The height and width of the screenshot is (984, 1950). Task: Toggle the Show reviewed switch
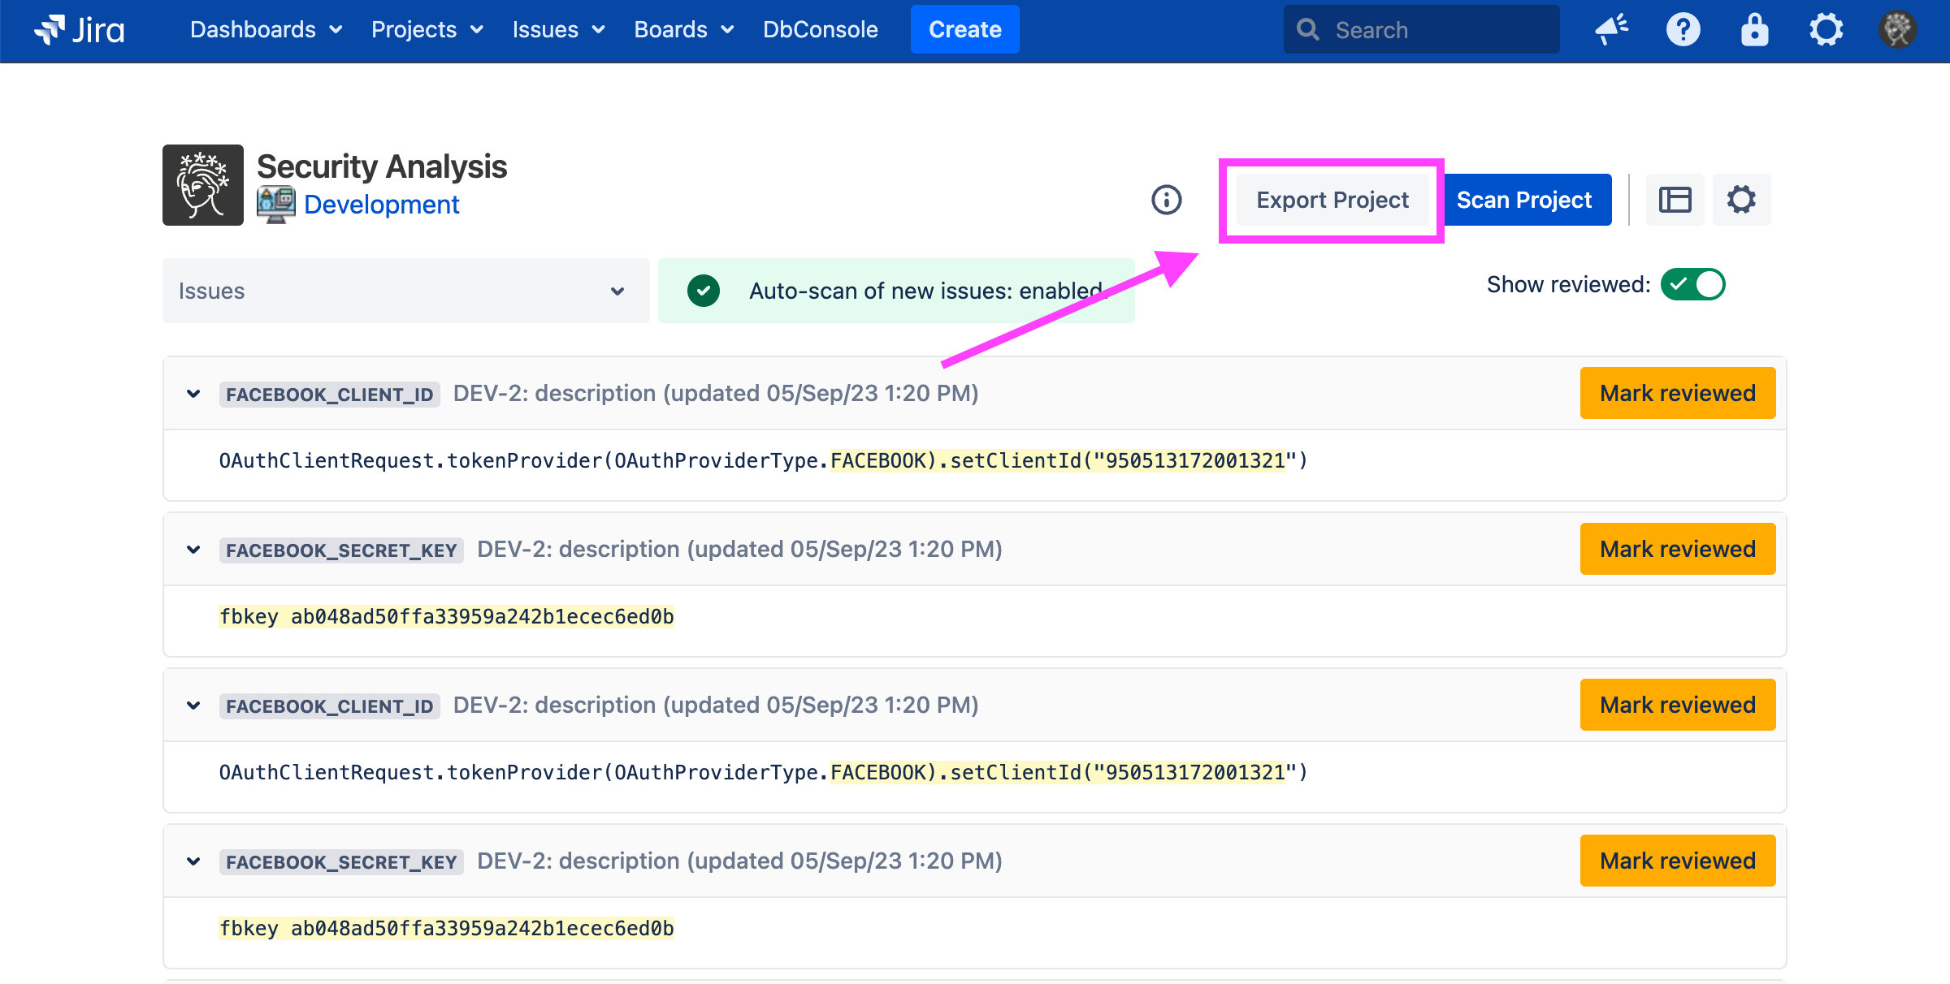[1692, 285]
